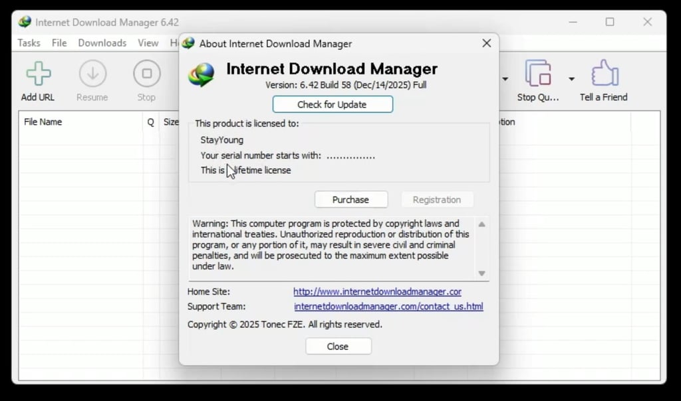The width and height of the screenshot is (681, 401).
Task: Open the internetdownloadmanager Home Site link
Action: [377, 291]
